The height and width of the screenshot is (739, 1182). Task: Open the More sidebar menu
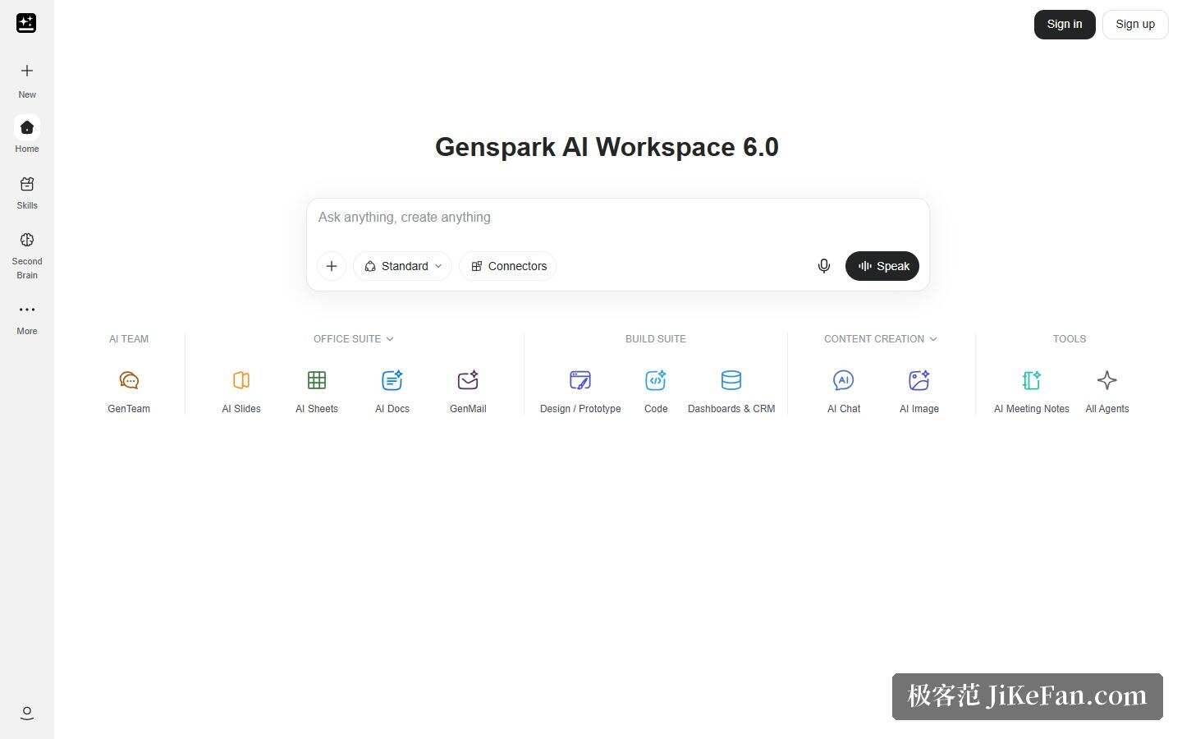27,318
